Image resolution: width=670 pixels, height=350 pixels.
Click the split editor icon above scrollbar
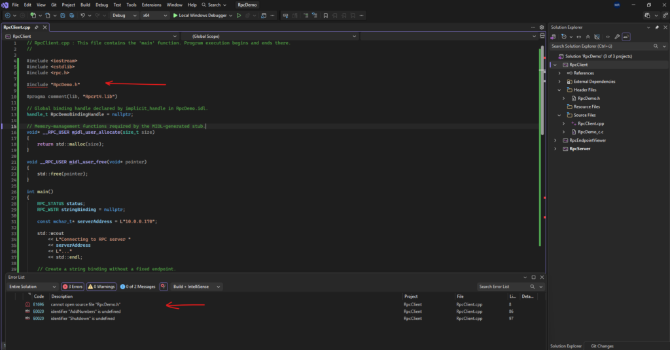pos(542,36)
